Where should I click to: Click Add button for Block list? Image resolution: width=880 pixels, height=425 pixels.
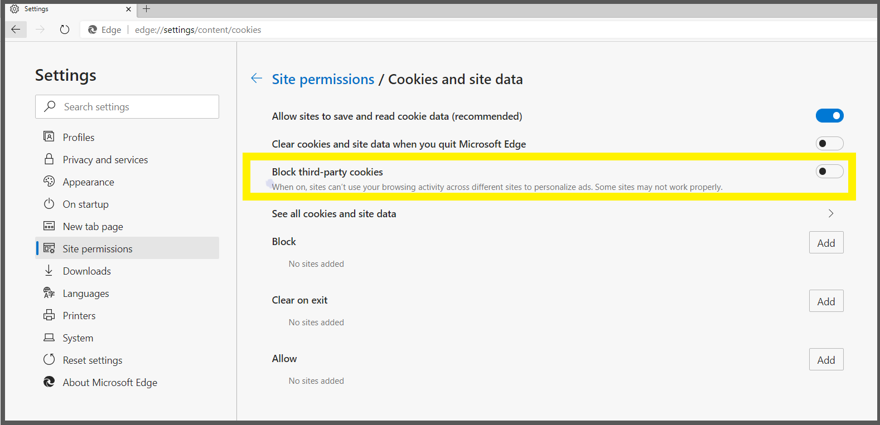click(826, 242)
